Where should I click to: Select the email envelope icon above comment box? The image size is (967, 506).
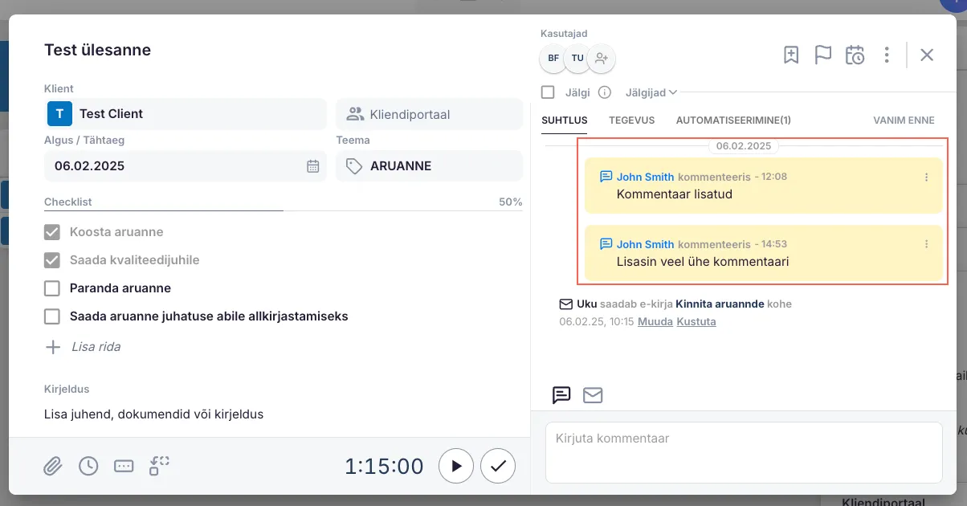[593, 395]
